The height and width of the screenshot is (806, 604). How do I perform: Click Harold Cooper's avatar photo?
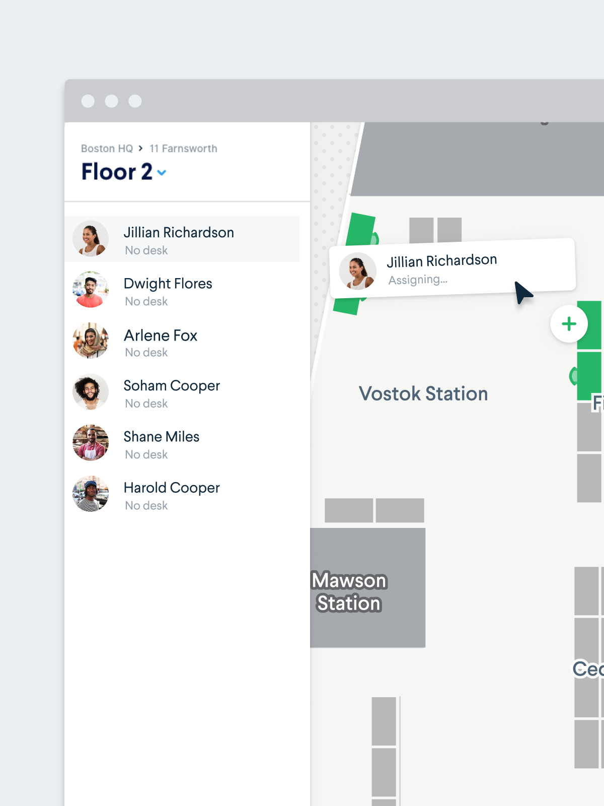pyautogui.click(x=91, y=494)
